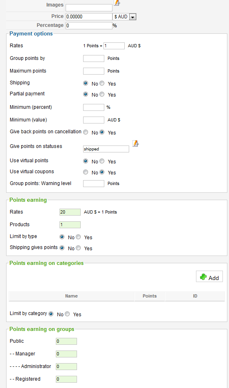The image size is (229, 388).
Task: Focus the Price input field
Action: [89, 17]
